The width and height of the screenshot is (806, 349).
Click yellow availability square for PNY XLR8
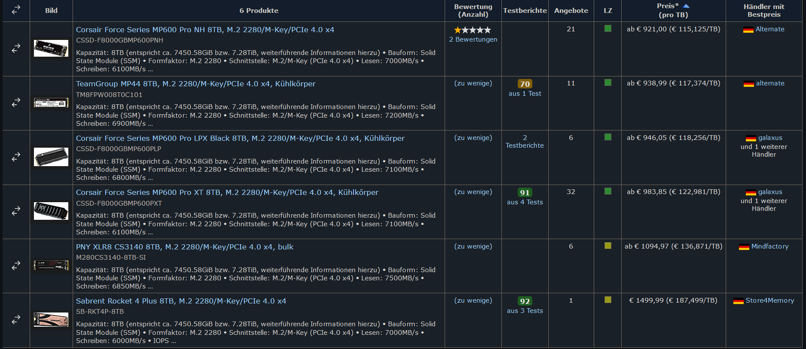(x=608, y=246)
